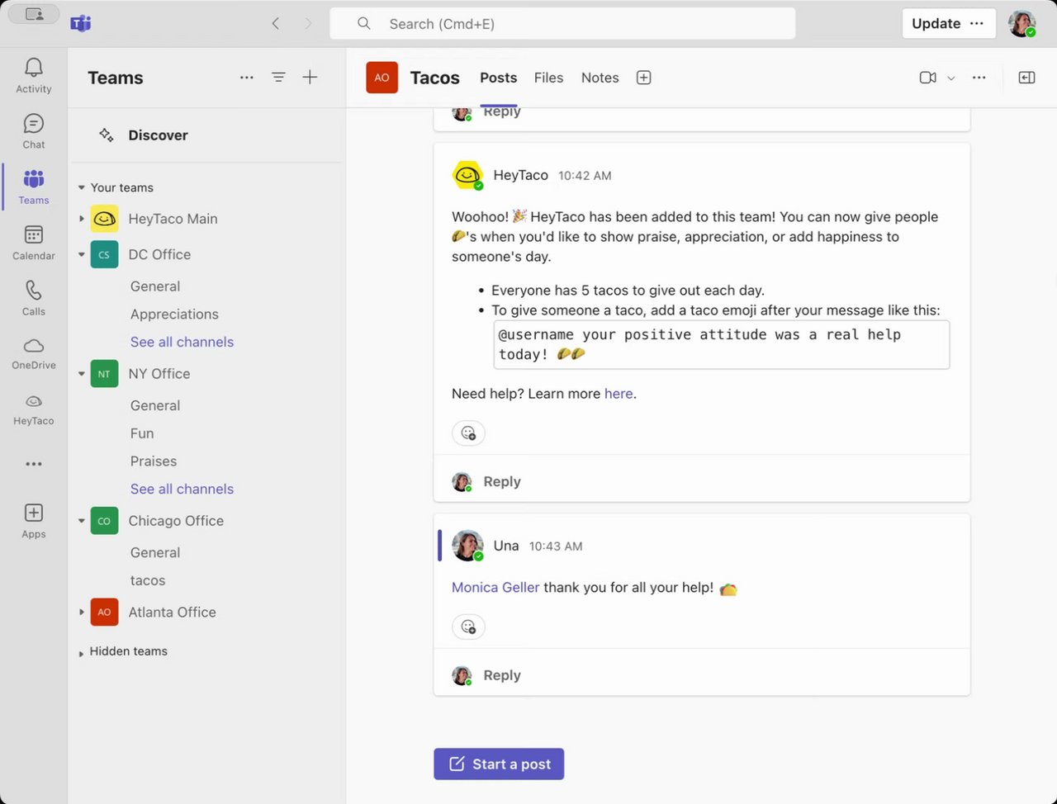Image resolution: width=1057 pixels, height=804 pixels.
Task: Add a tab with the plus icon
Action: pyautogui.click(x=644, y=78)
